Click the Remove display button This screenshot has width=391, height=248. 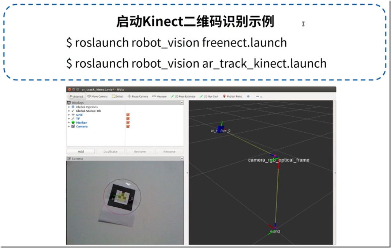[140, 151]
